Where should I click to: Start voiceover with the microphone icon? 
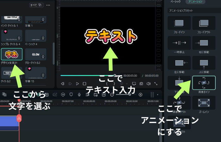point(79,95)
